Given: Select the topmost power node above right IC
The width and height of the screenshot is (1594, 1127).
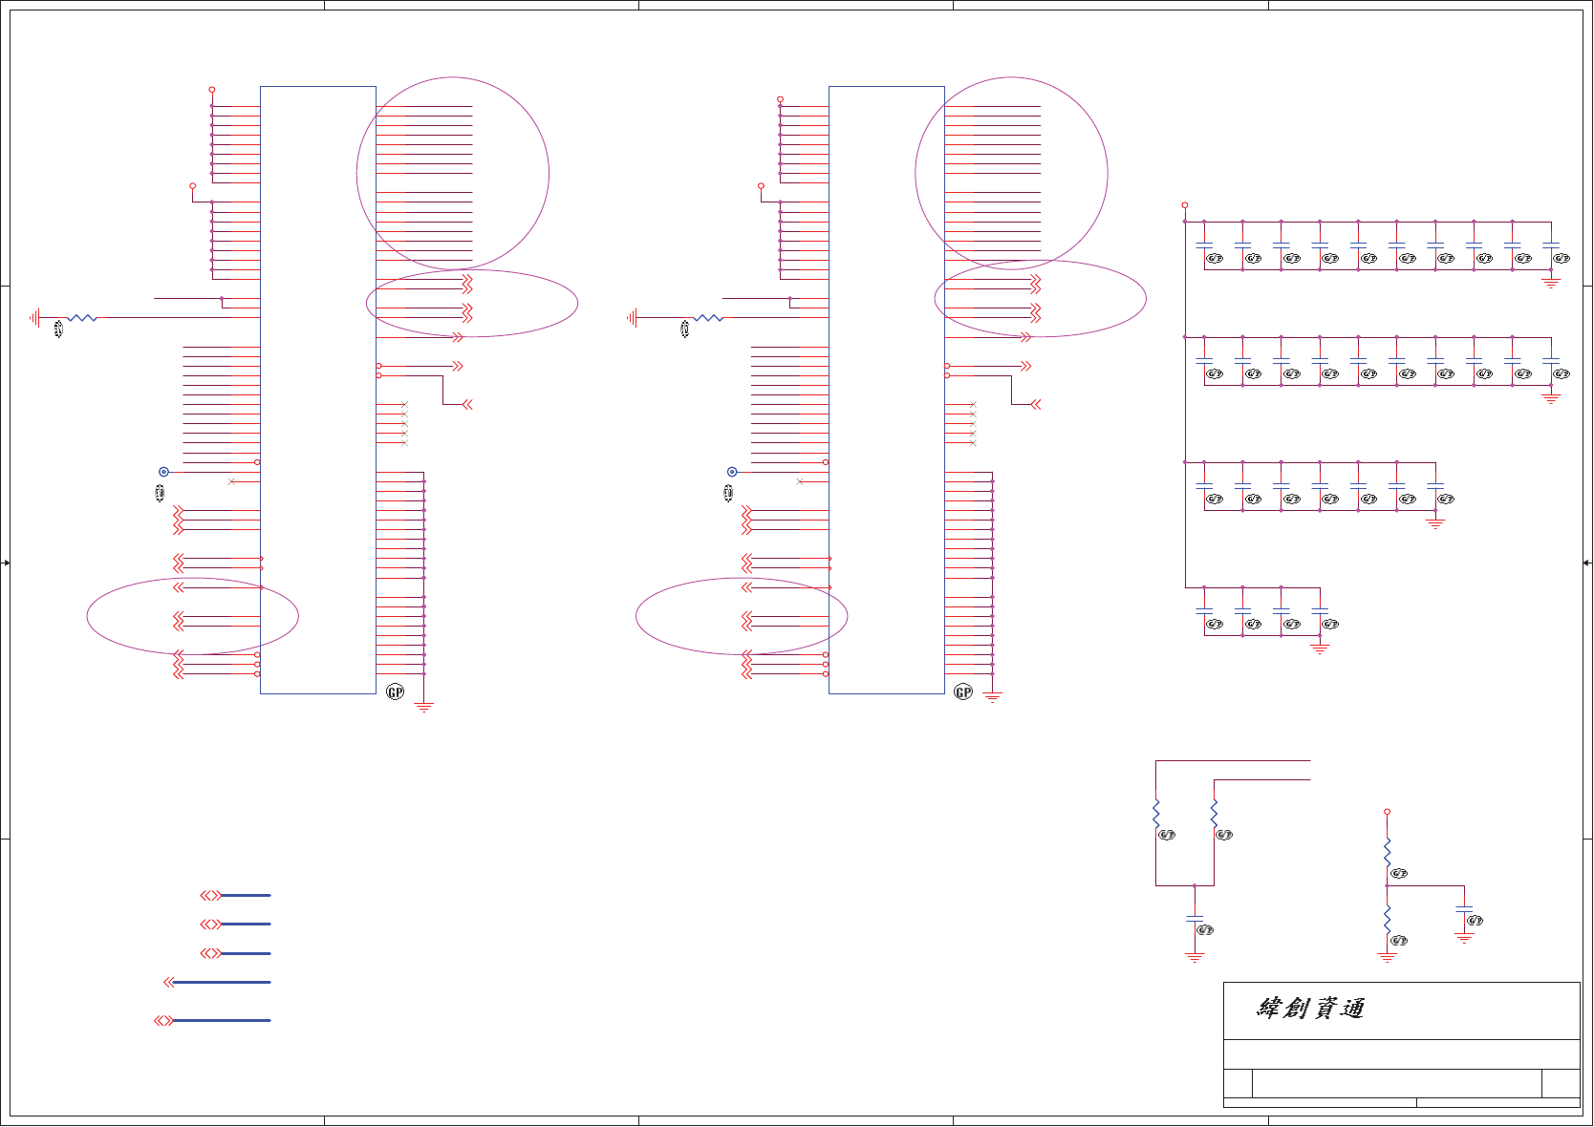Looking at the screenshot, I should point(780,99).
